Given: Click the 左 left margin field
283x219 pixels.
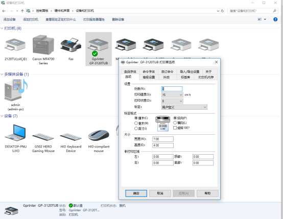Looking at the screenshot, I should (163, 157).
